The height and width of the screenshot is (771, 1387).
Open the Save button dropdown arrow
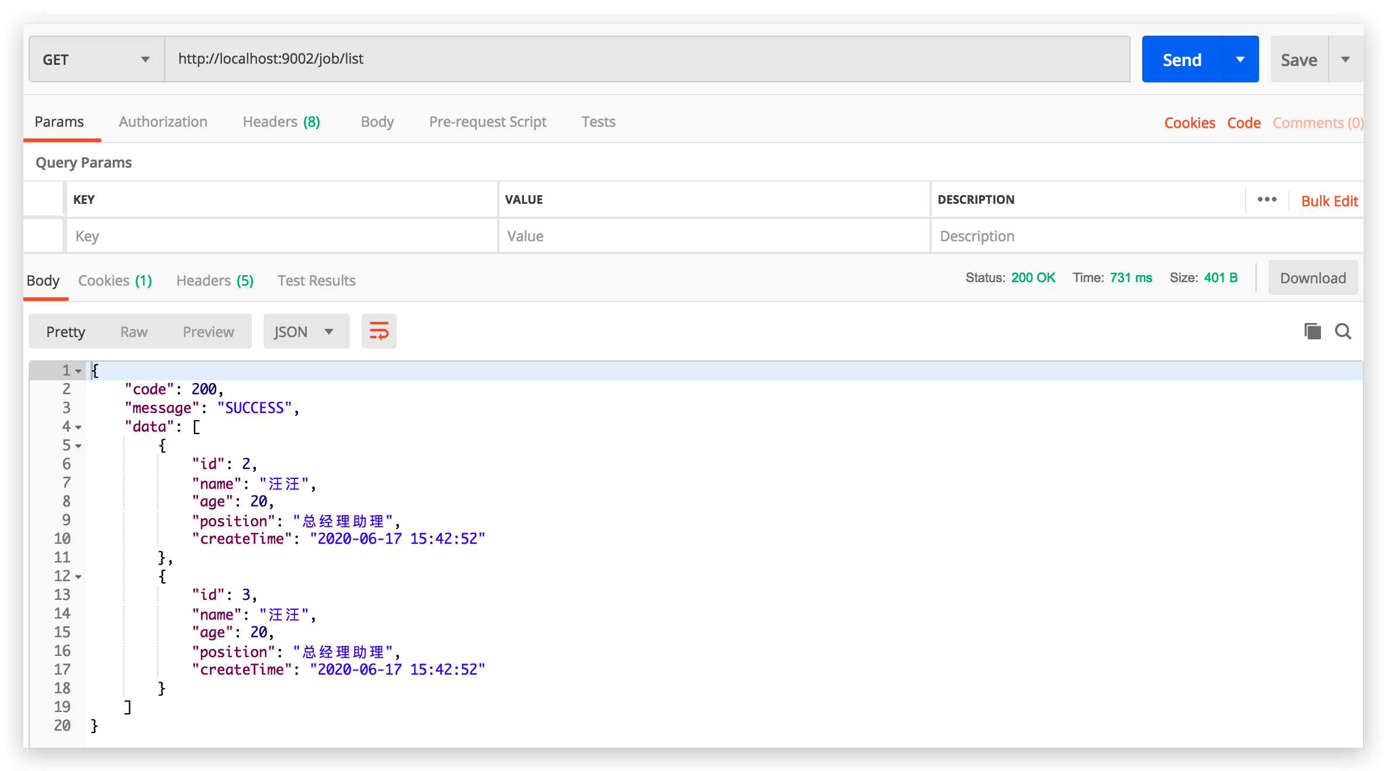pos(1346,60)
